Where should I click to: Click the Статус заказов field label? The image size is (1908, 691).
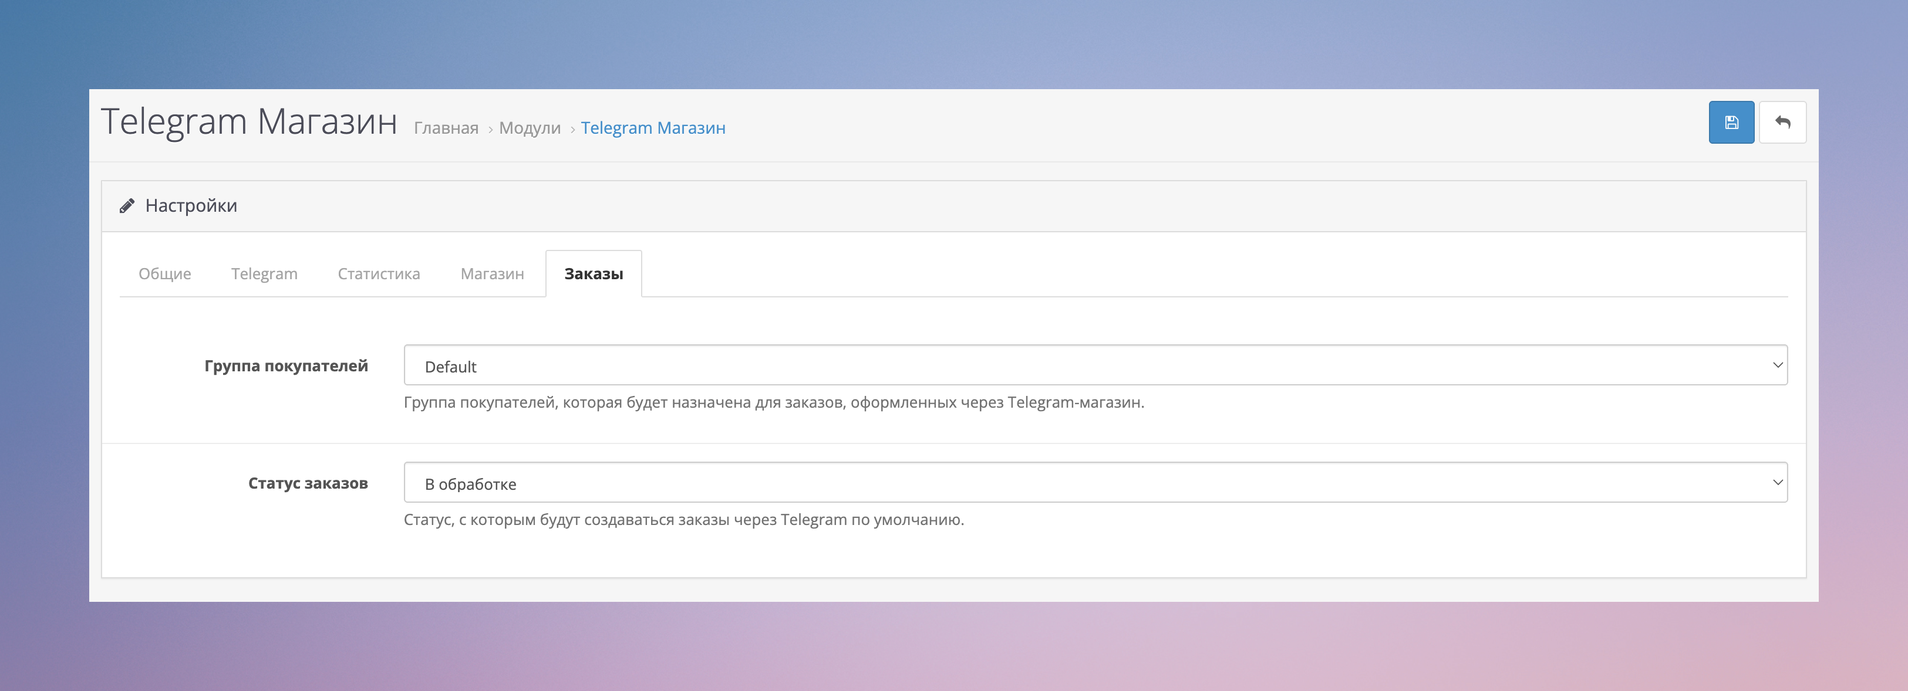pyautogui.click(x=308, y=483)
